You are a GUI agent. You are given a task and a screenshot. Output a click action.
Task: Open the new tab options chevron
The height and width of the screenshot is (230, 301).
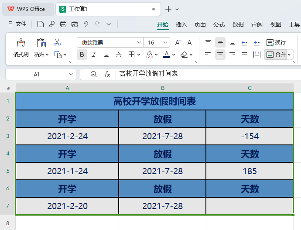pyautogui.click(x=177, y=9)
